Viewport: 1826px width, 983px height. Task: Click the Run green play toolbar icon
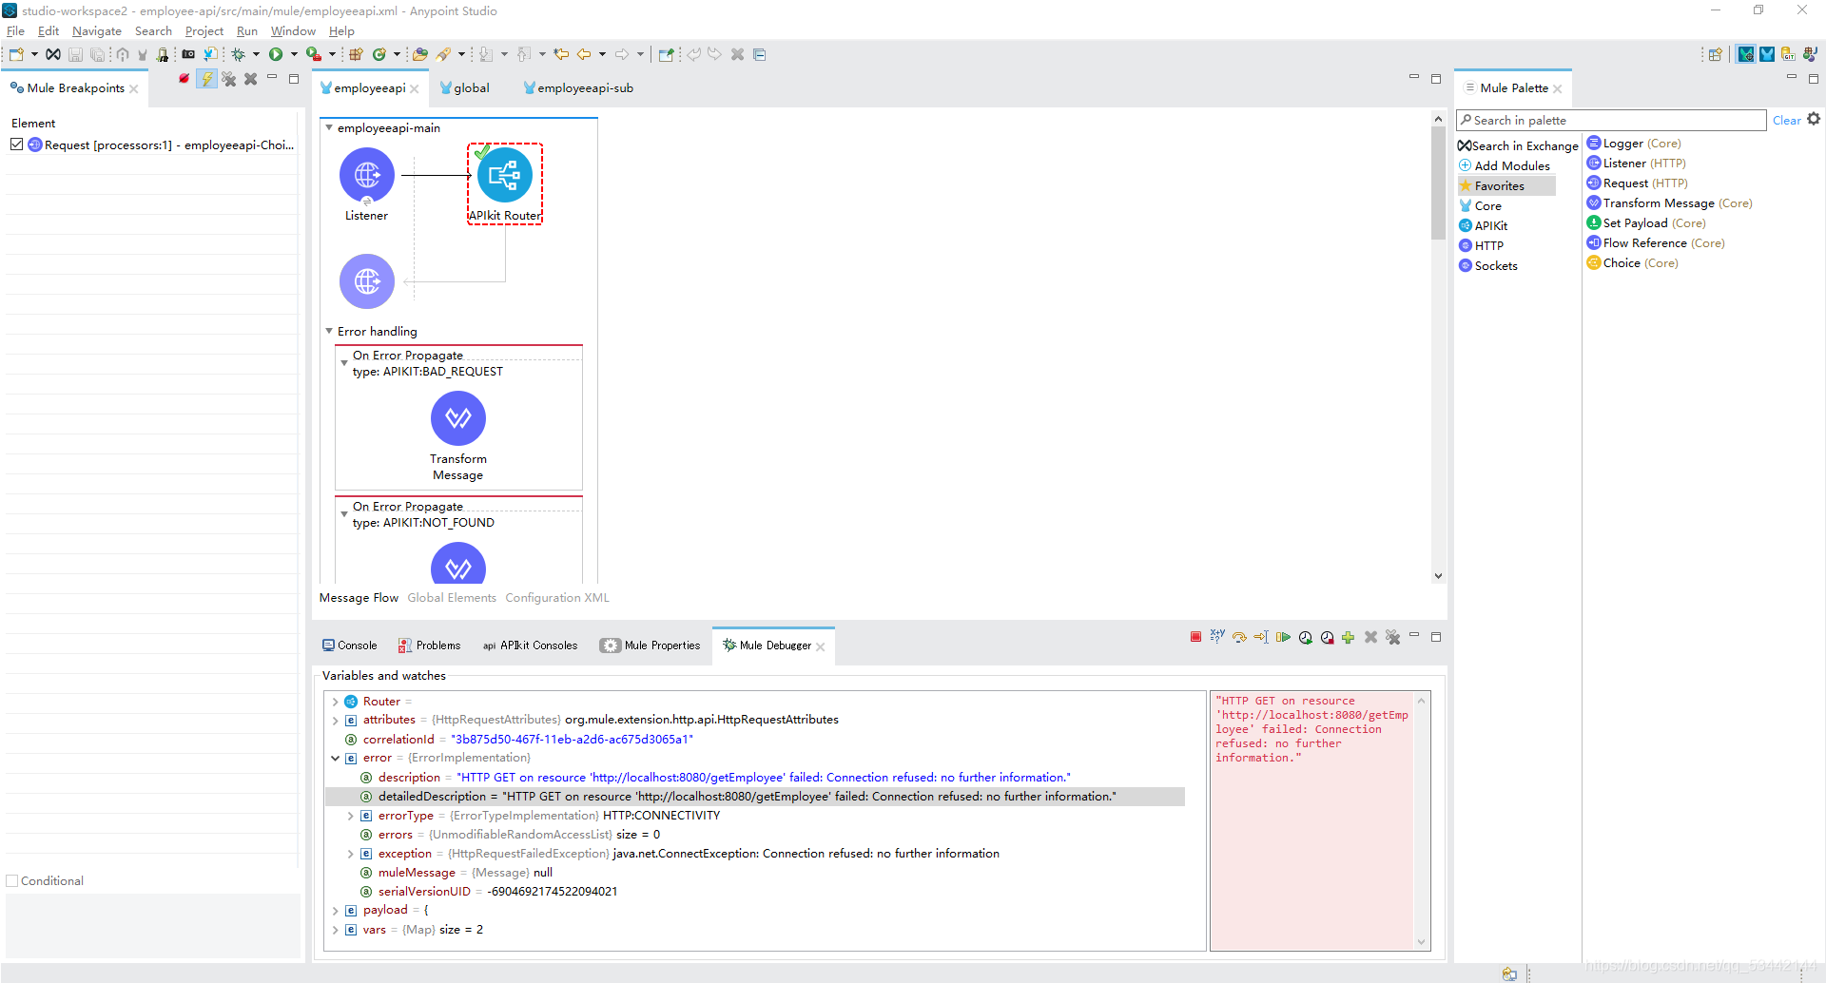[276, 54]
